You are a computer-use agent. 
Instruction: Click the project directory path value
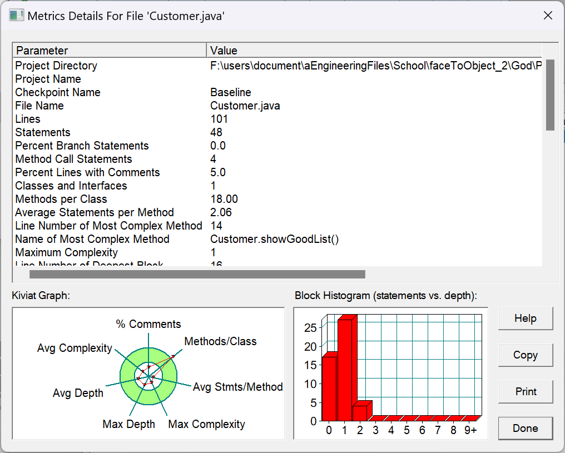click(x=376, y=66)
